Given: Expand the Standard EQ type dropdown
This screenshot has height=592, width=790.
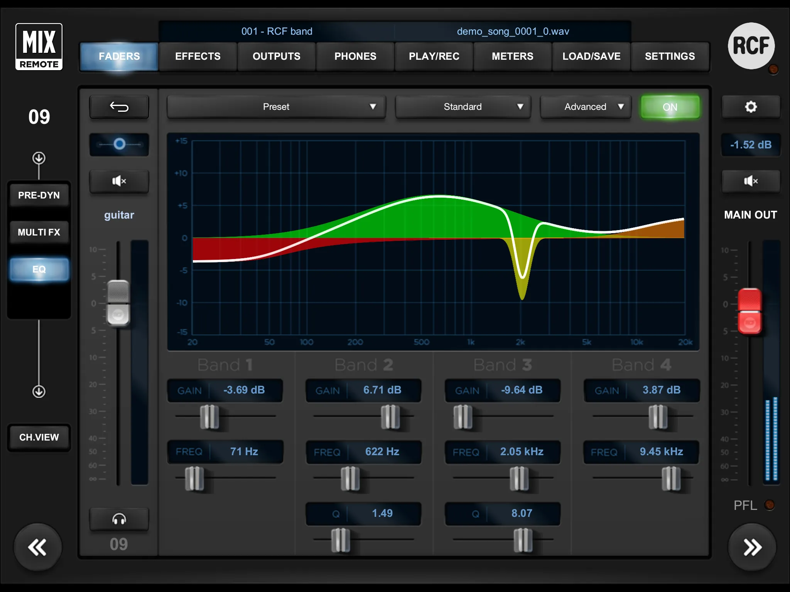Looking at the screenshot, I should click(463, 107).
